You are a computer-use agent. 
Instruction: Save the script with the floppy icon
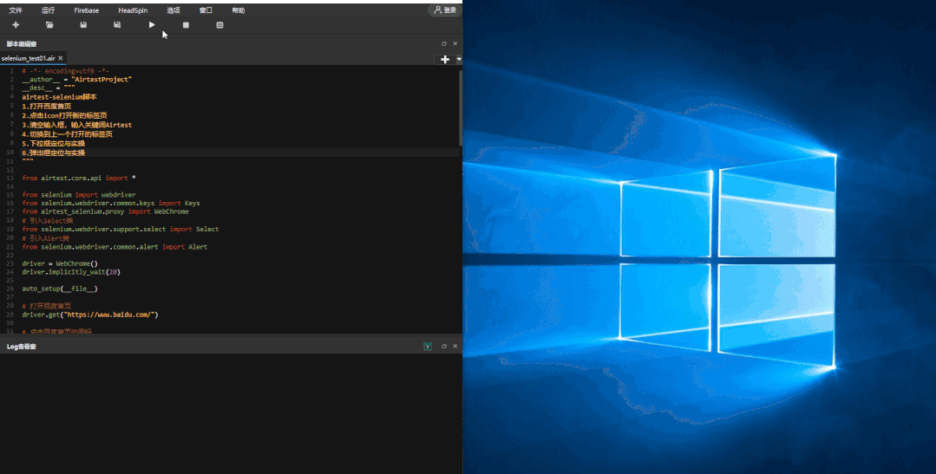click(83, 25)
